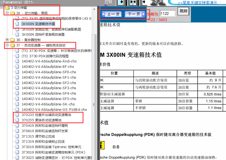Click the yellow info icon next to 信息
Image resolution: width=226 pixels, height=160 pixels.
coord(102,145)
